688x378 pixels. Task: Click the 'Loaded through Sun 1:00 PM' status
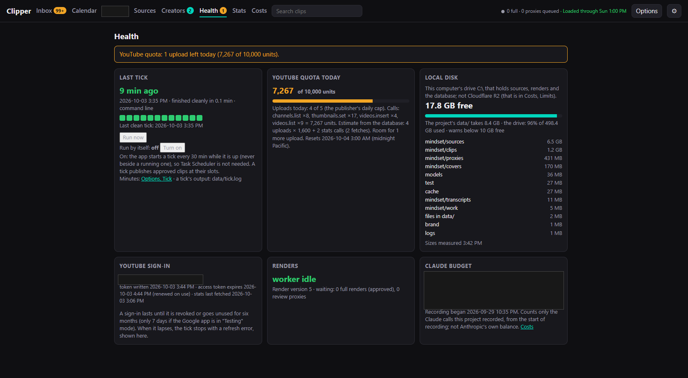(594, 11)
